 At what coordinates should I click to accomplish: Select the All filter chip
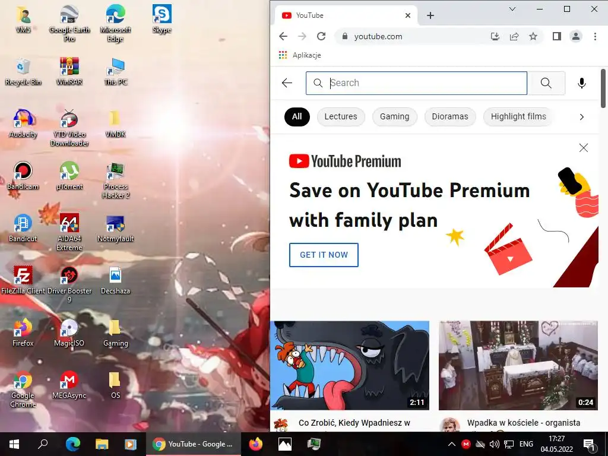click(x=297, y=117)
